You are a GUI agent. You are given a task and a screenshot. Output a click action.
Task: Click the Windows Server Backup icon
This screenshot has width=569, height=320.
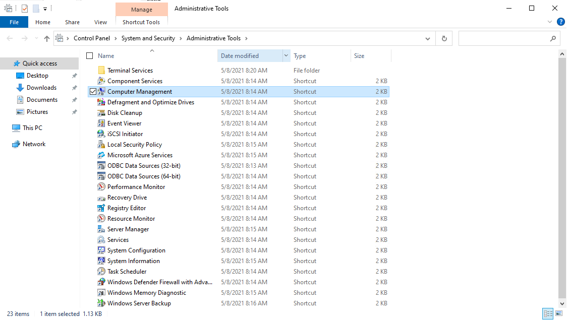coord(101,303)
